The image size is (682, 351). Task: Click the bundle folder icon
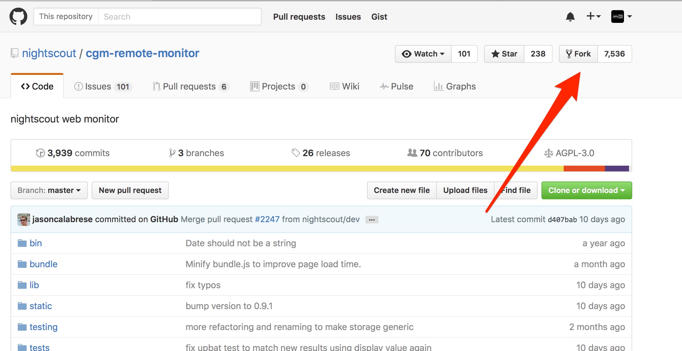tap(22, 264)
